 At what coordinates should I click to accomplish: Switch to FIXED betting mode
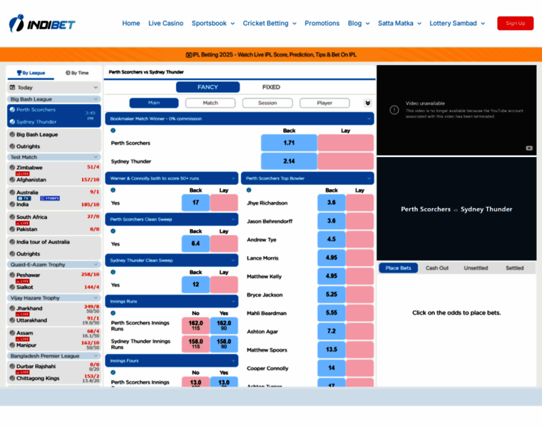pos(271,87)
